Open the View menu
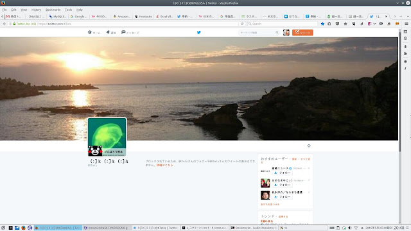 24,10
